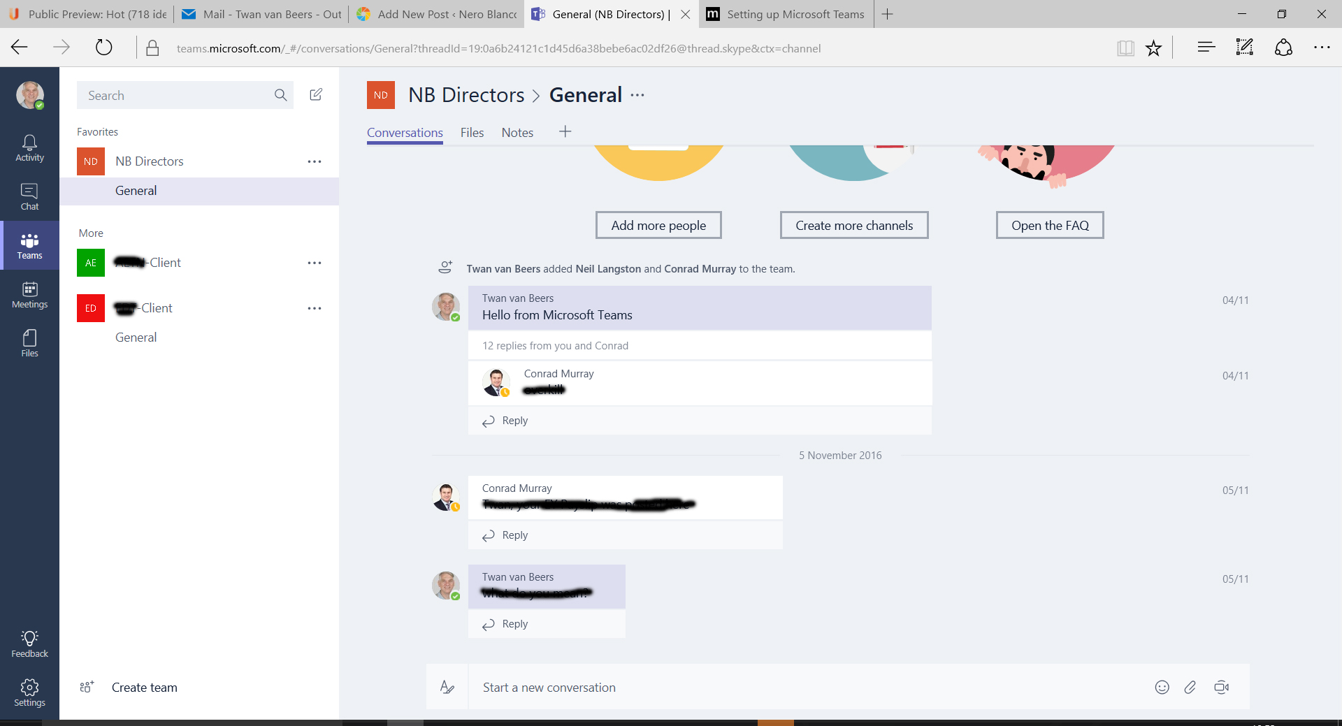Click the Add more people button
Image resolution: width=1342 pixels, height=726 pixels.
[x=658, y=225]
